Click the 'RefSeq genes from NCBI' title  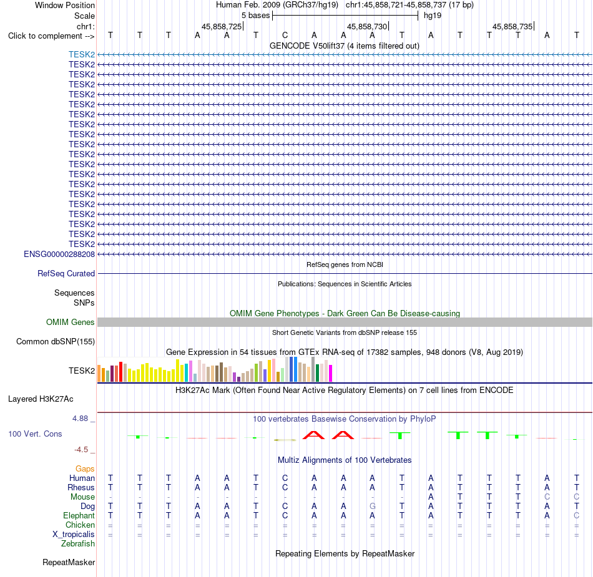point(345,264)
